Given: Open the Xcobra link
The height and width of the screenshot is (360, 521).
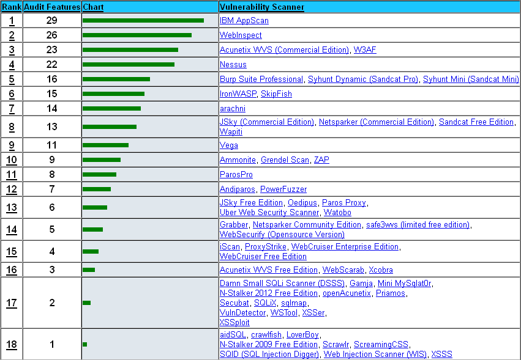Looking at the screenshot, I should [381, 270].
